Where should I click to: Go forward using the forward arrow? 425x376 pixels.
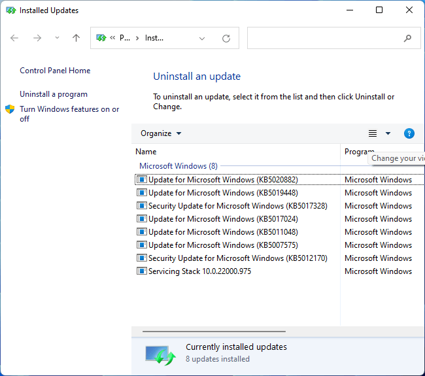pyautogui.click(x=37, y=38)
